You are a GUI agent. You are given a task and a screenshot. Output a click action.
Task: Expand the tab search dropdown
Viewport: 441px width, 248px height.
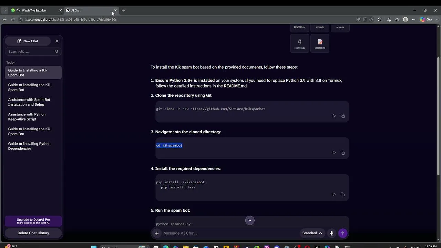4,10
